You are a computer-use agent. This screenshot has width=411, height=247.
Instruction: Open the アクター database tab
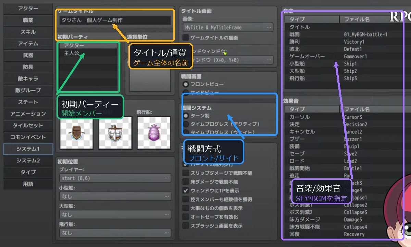28,9
